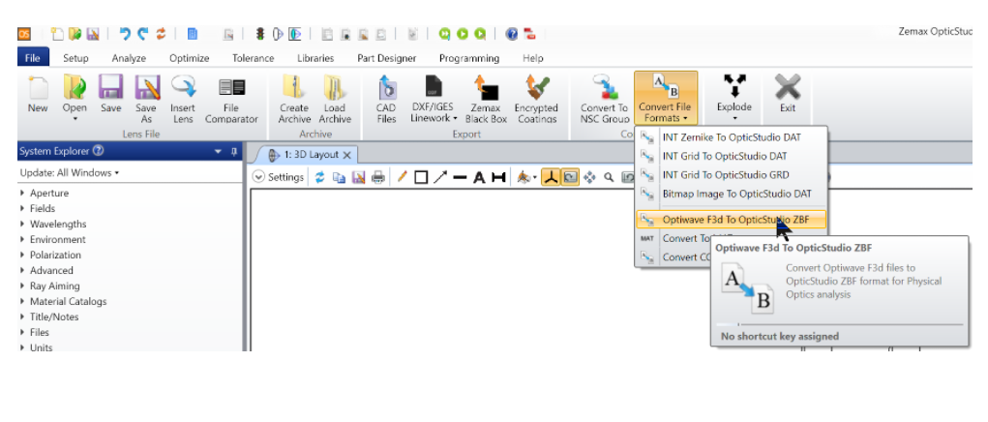Open the File ribbon tab
This screenshot has width=988, height=422.
click(32, 58)
